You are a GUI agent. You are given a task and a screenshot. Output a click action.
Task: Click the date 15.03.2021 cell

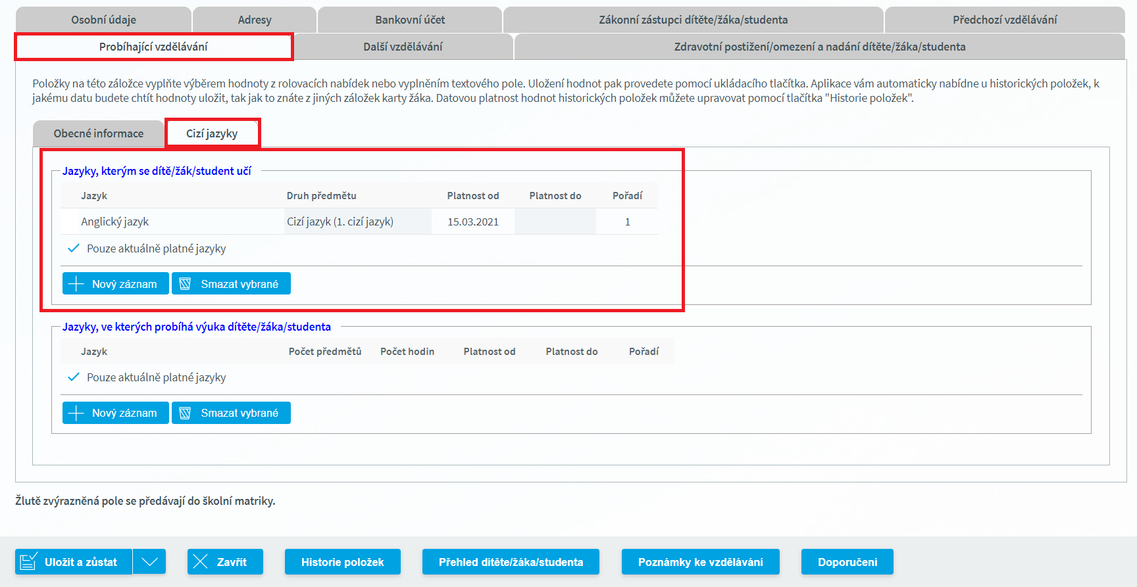point(473,222)
